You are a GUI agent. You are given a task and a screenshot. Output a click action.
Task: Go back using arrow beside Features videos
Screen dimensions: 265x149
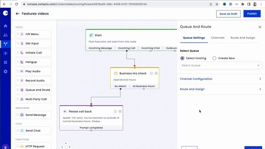coord(17,14)
